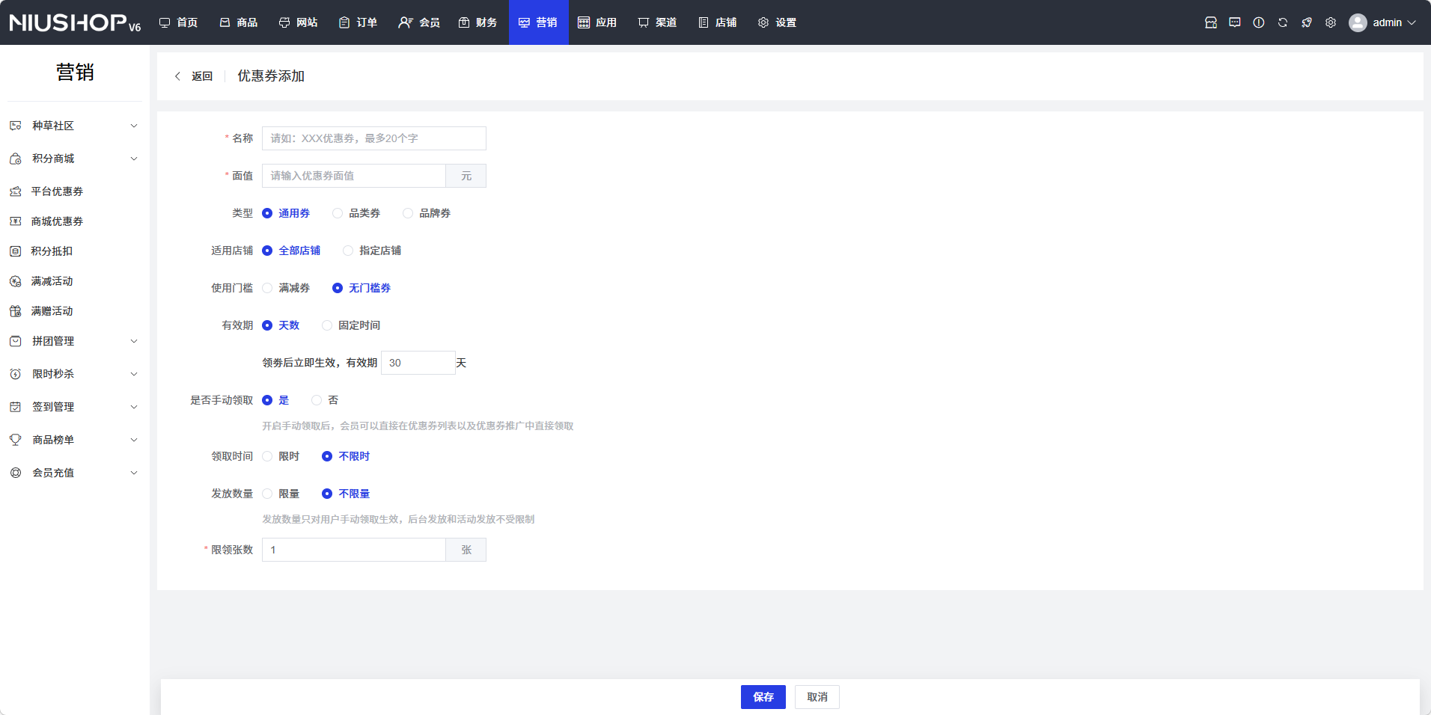Open the 渠道 top menu

pyautogui.click(x=658, y=22)
